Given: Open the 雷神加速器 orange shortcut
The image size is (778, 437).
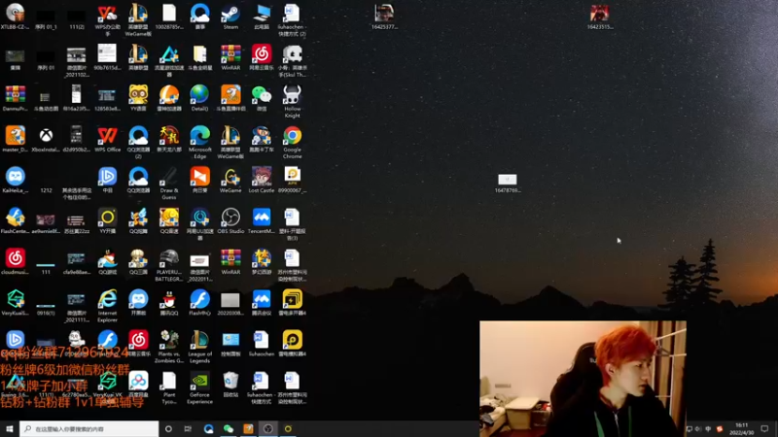Looking at the screenshot, I should [x=168, y=94].
